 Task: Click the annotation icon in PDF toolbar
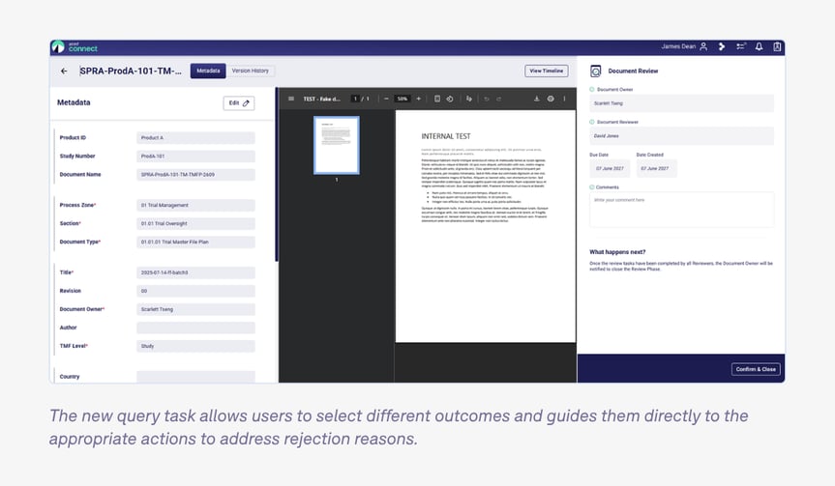pos(469,99)
